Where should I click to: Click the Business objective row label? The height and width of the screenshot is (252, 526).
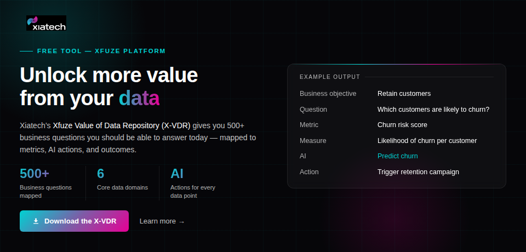pos(328,94)
